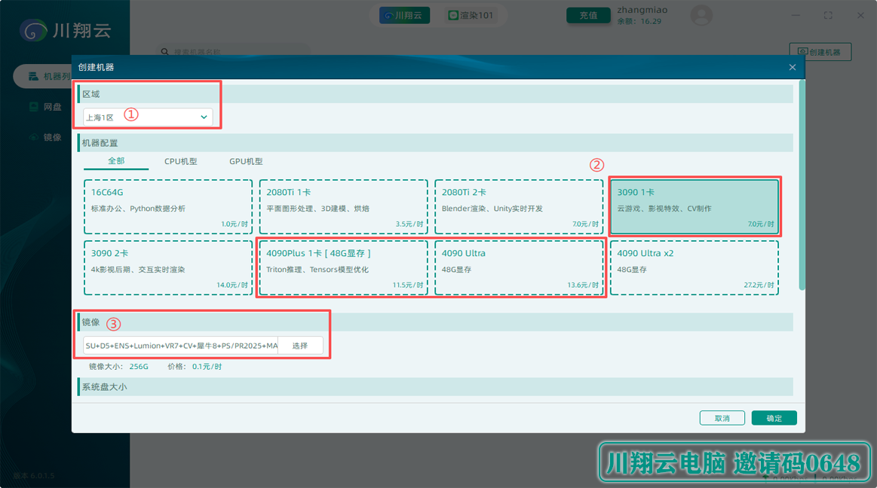Image resolution: width=877 pixels, height=488 pixels.
Task: Minimize the application window
Action: (796, 16)
